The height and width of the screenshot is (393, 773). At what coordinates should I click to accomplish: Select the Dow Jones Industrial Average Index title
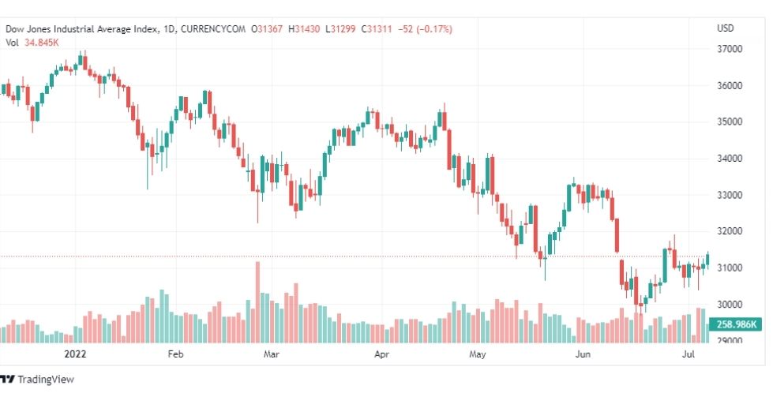click(x=82, y=29)
